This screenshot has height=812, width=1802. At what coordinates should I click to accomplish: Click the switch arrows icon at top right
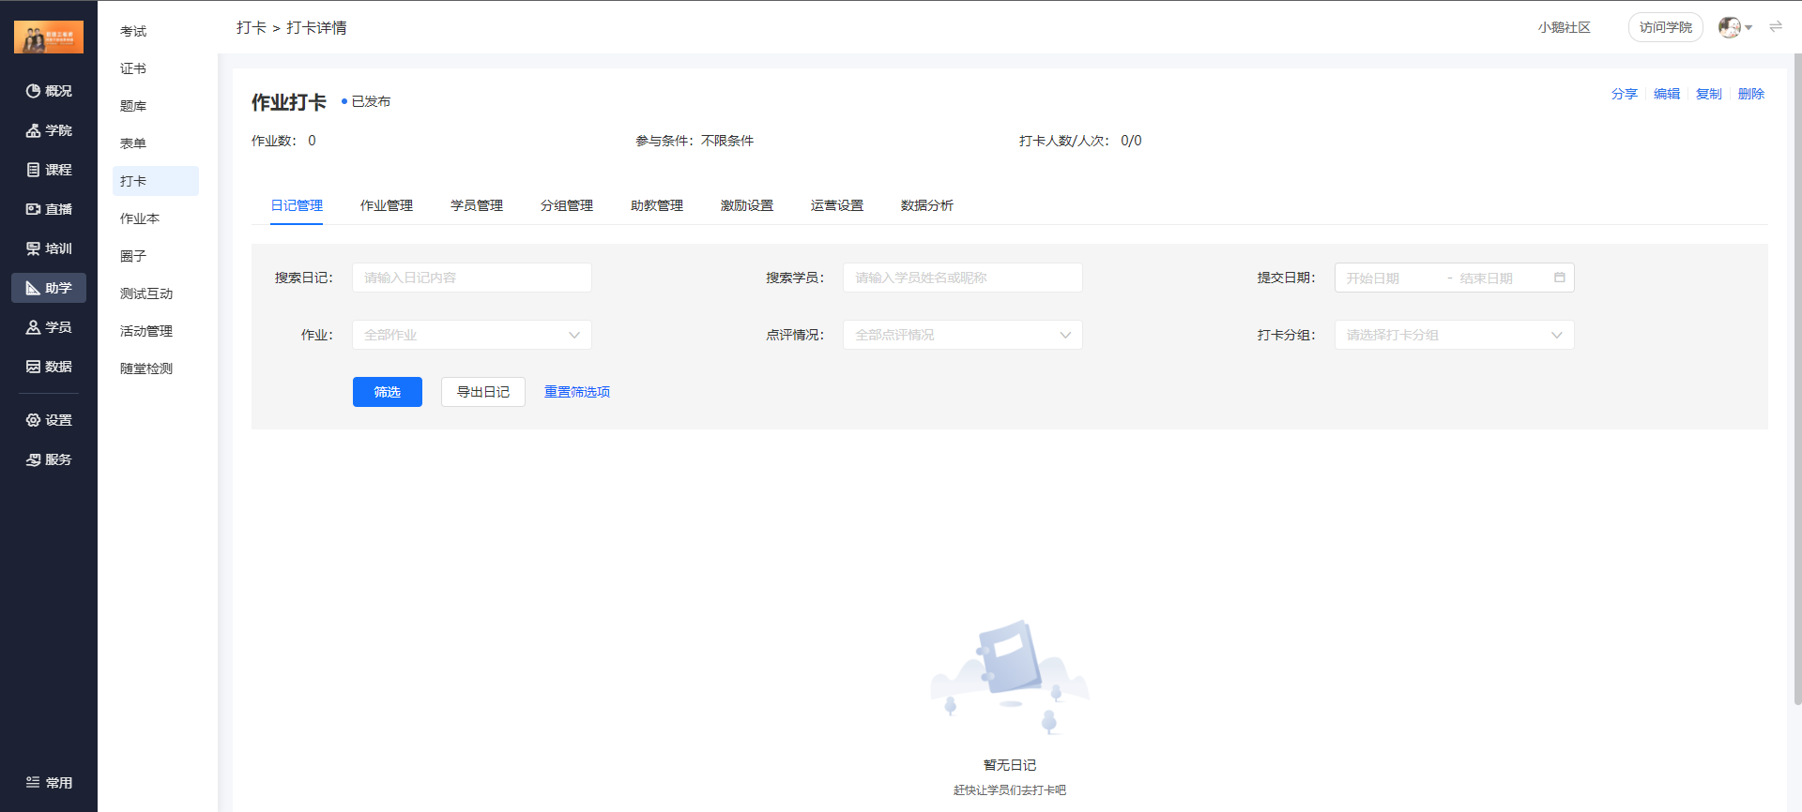click(x=1776, y=27)
